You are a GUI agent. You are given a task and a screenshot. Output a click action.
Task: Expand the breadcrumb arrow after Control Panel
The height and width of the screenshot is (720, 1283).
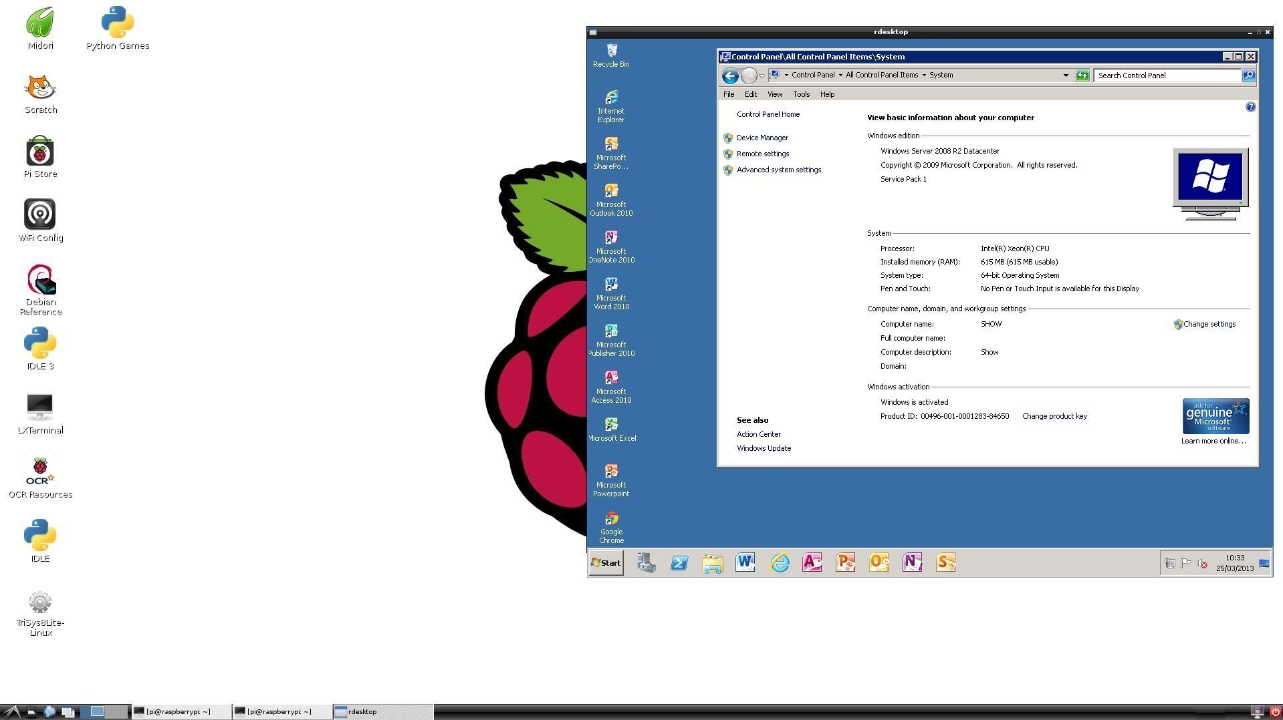[x=840, y=75]
